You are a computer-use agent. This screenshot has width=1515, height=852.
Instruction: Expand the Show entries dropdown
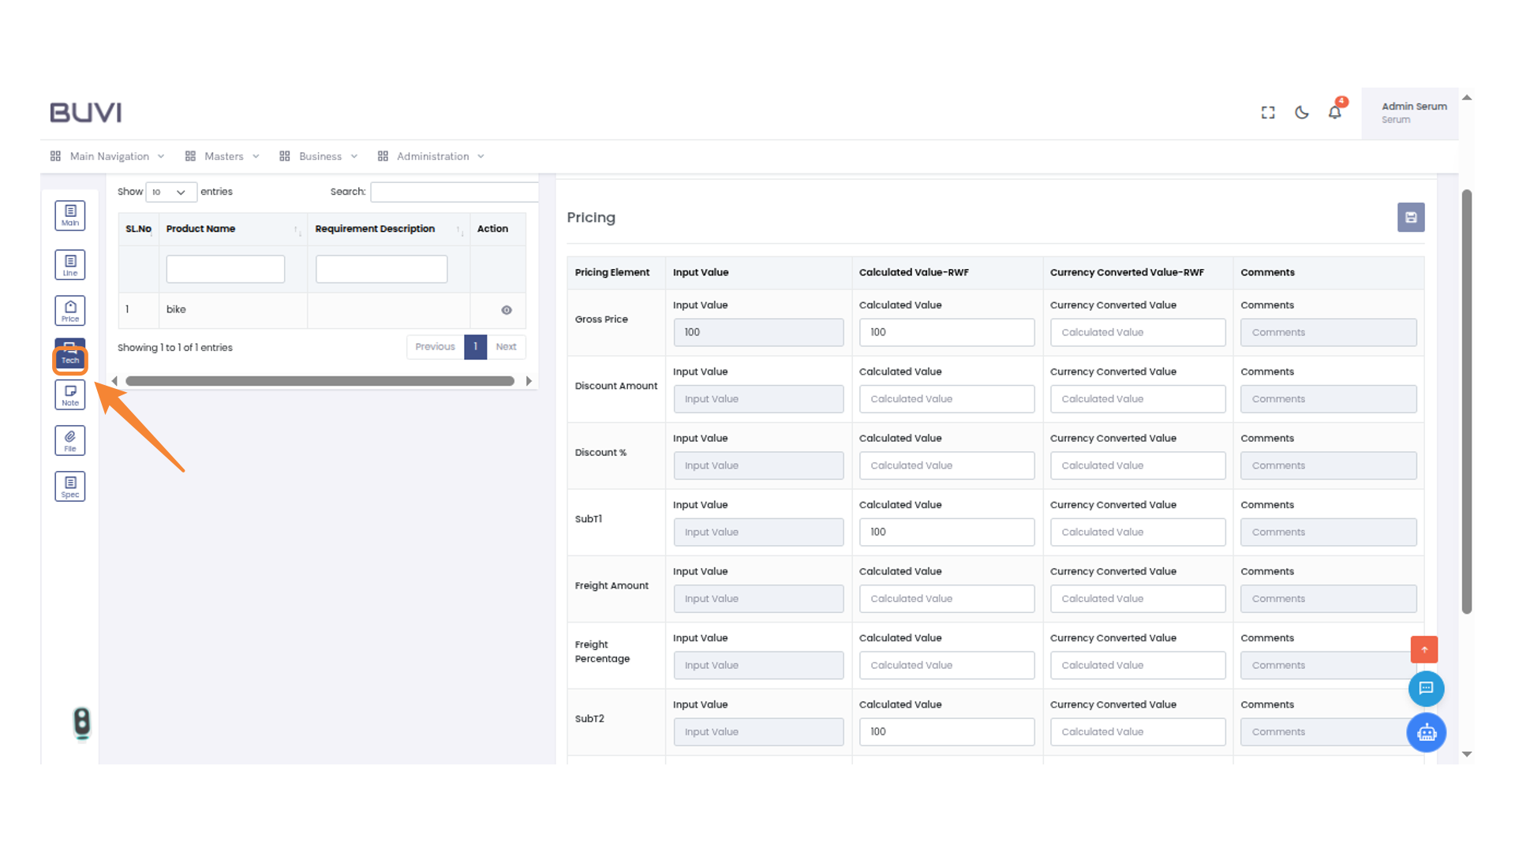(x=170, y=192)
